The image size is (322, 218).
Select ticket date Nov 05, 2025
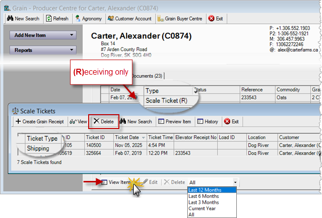pyautogui.click(x=130, y=145)
